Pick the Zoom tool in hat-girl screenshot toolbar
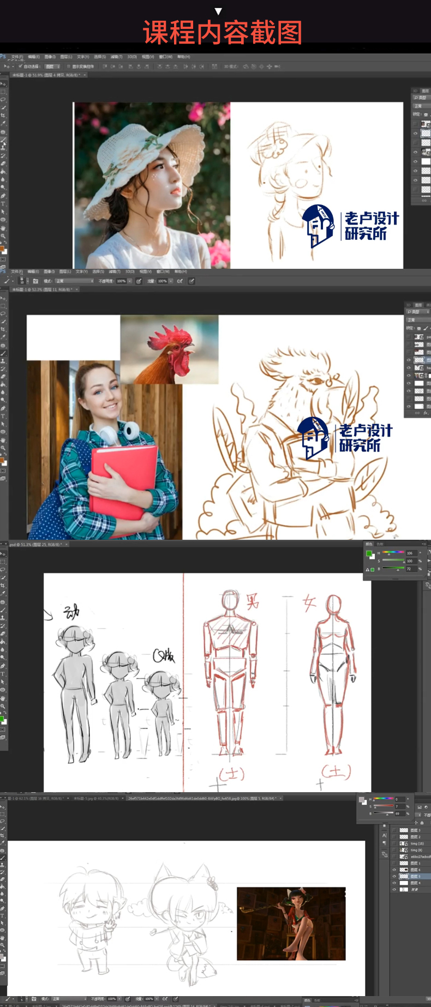The width and height of the screenshot is (431, 1007). click(x=3, y=236)
